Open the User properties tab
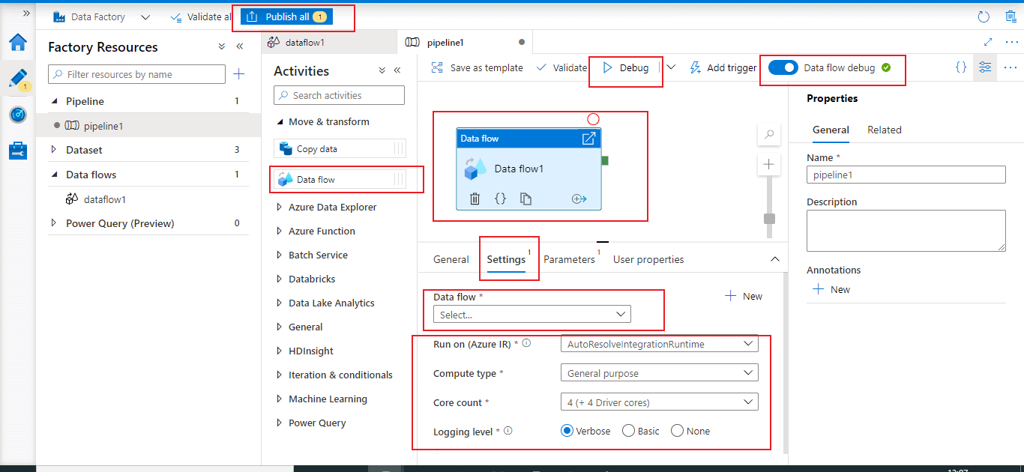The height and width of the screenshot is (472, 1024). [648, 259]
